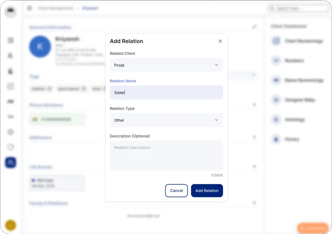
Task: Click the "Related Client" field label
Action: click(x=122, y=53)
